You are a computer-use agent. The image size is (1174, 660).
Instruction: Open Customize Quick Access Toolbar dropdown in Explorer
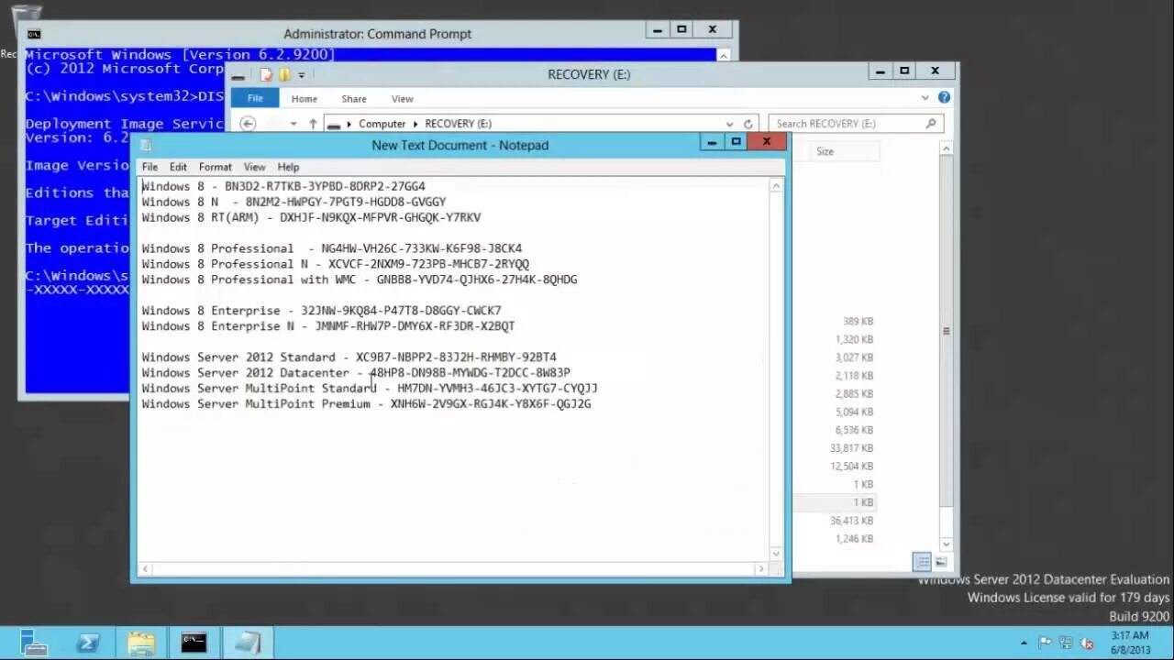pyautogui.click(x=301, y=75)
